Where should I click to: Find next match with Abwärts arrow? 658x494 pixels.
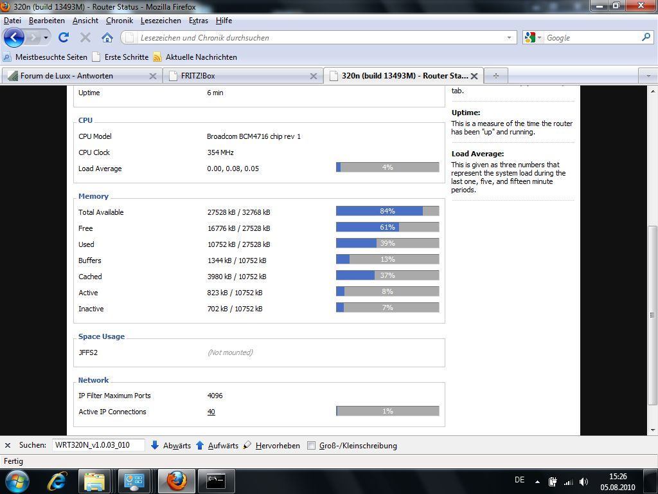[170, 445]
